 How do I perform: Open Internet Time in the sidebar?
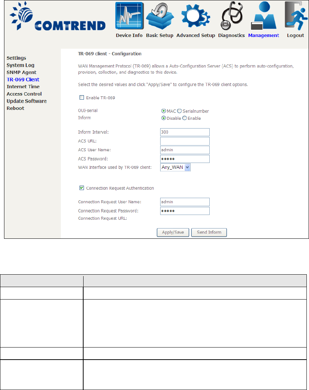[23, 86]
